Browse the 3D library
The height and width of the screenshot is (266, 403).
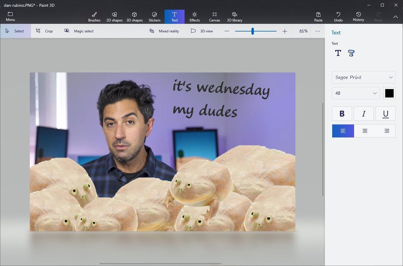(235, 16)
